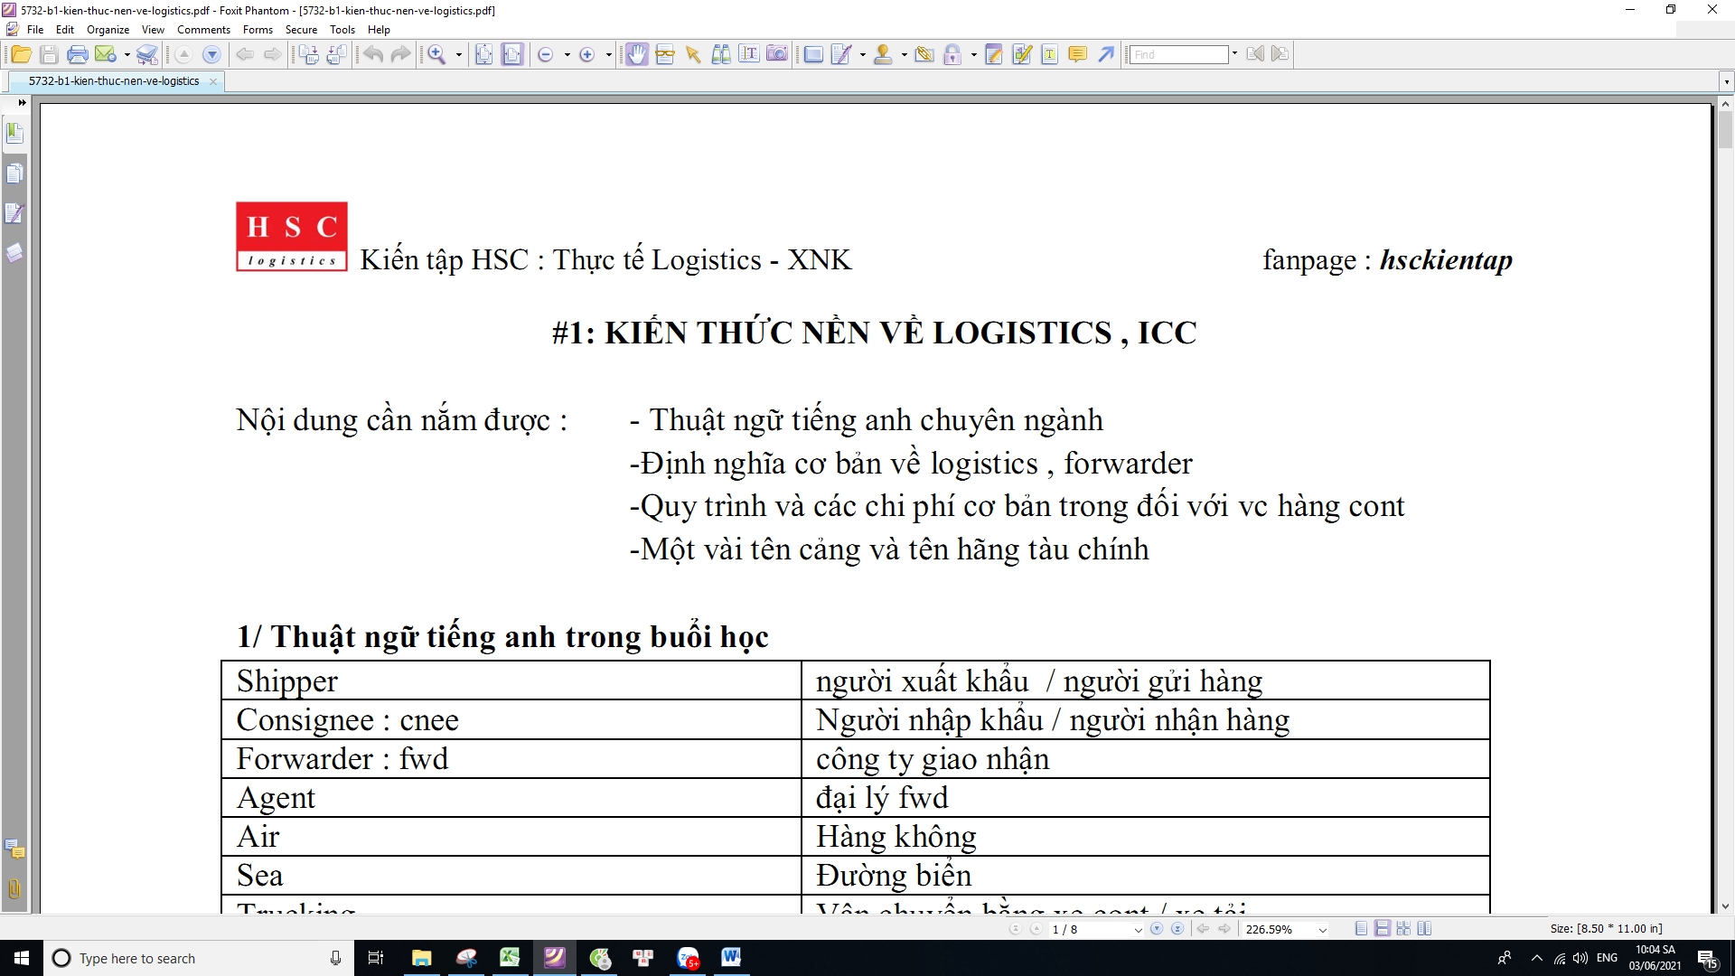The image size is (1735, 976).
Task: Select Fit Width view icon
Action: coord(512,55)
